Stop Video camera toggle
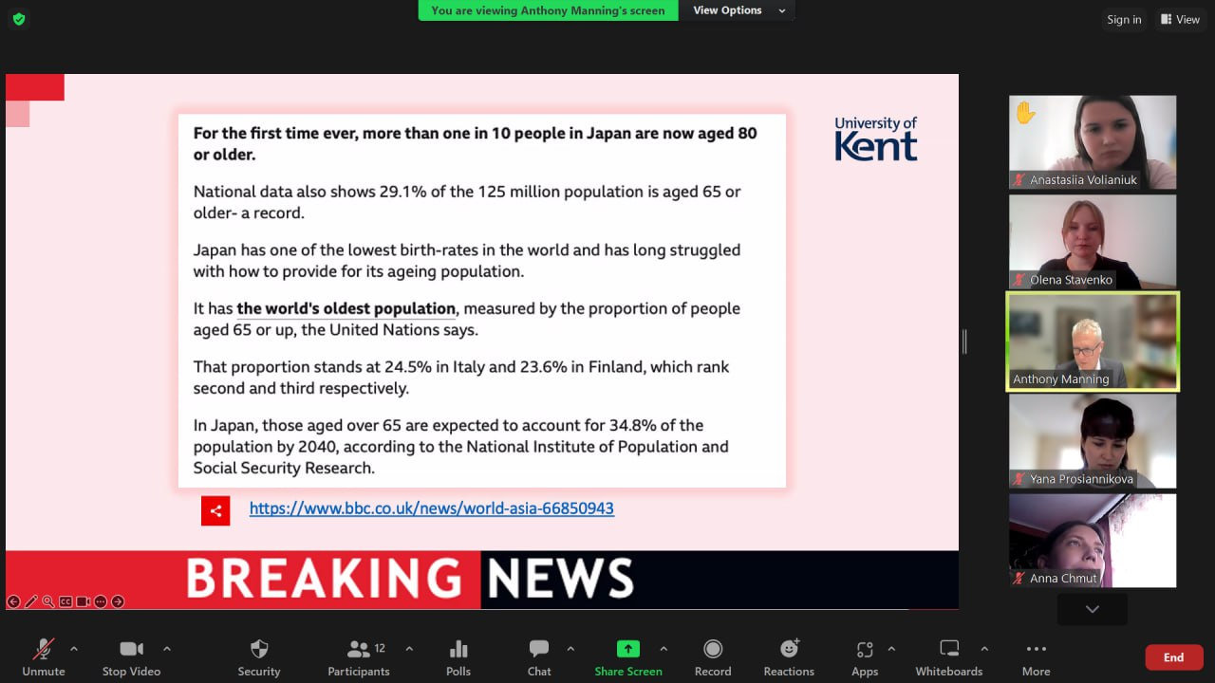The image size is (1215, 683). pos(131,657)
